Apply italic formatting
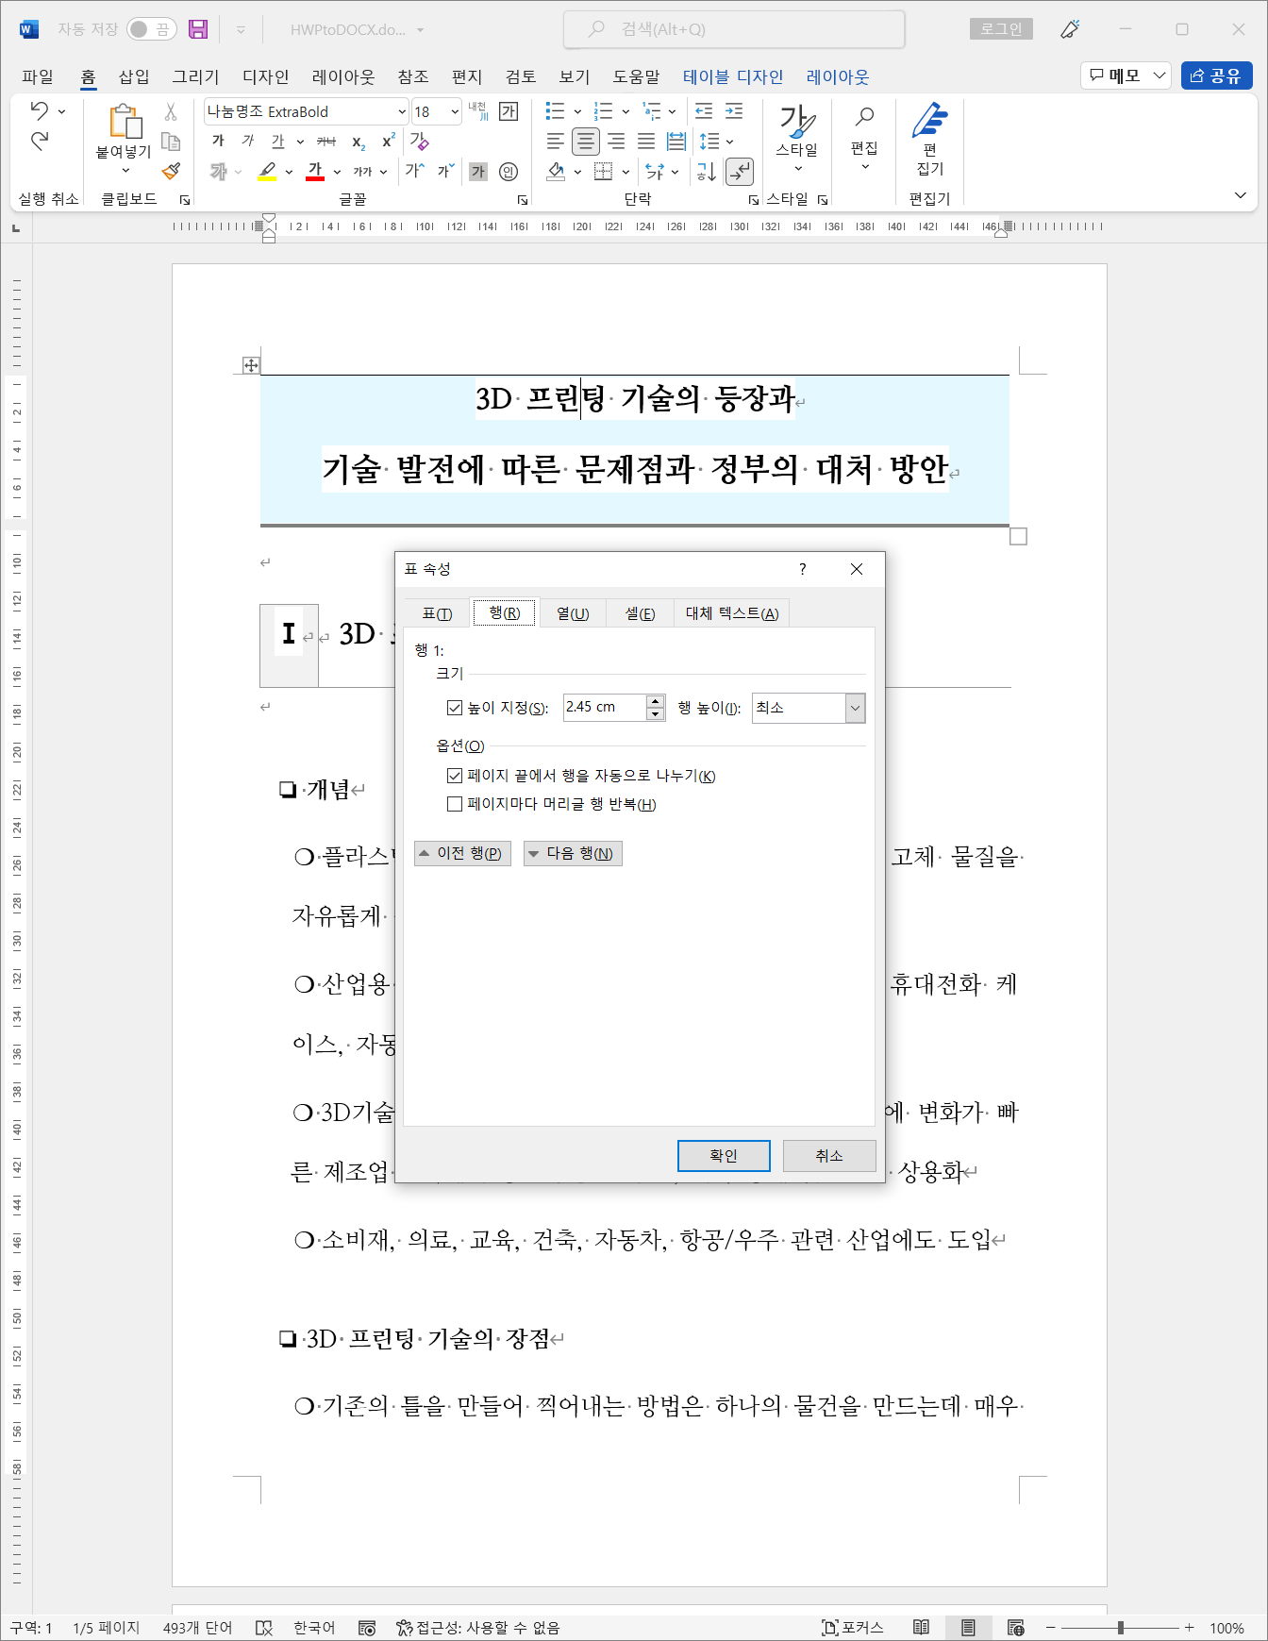Viewport: 1268px width, 1641px height. click(248, 141)
